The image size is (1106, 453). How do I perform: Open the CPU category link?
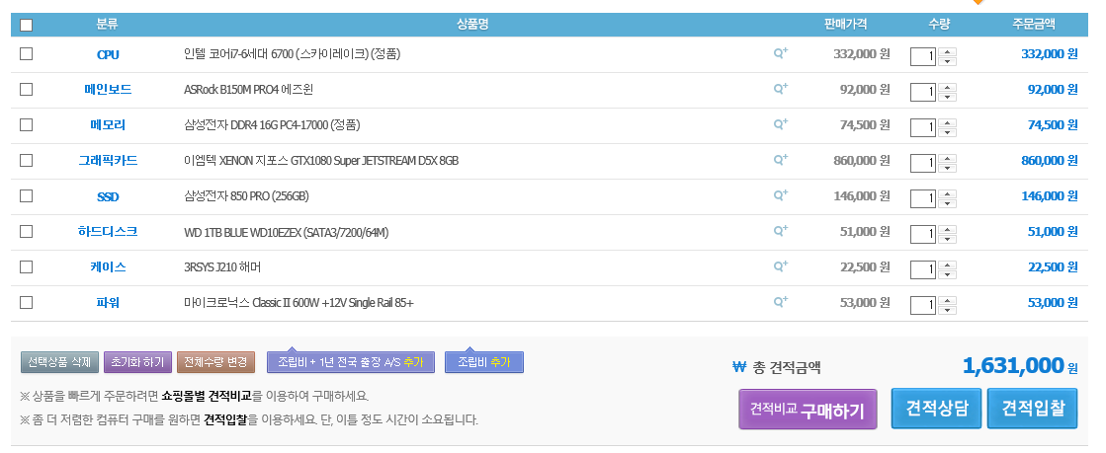108,54
